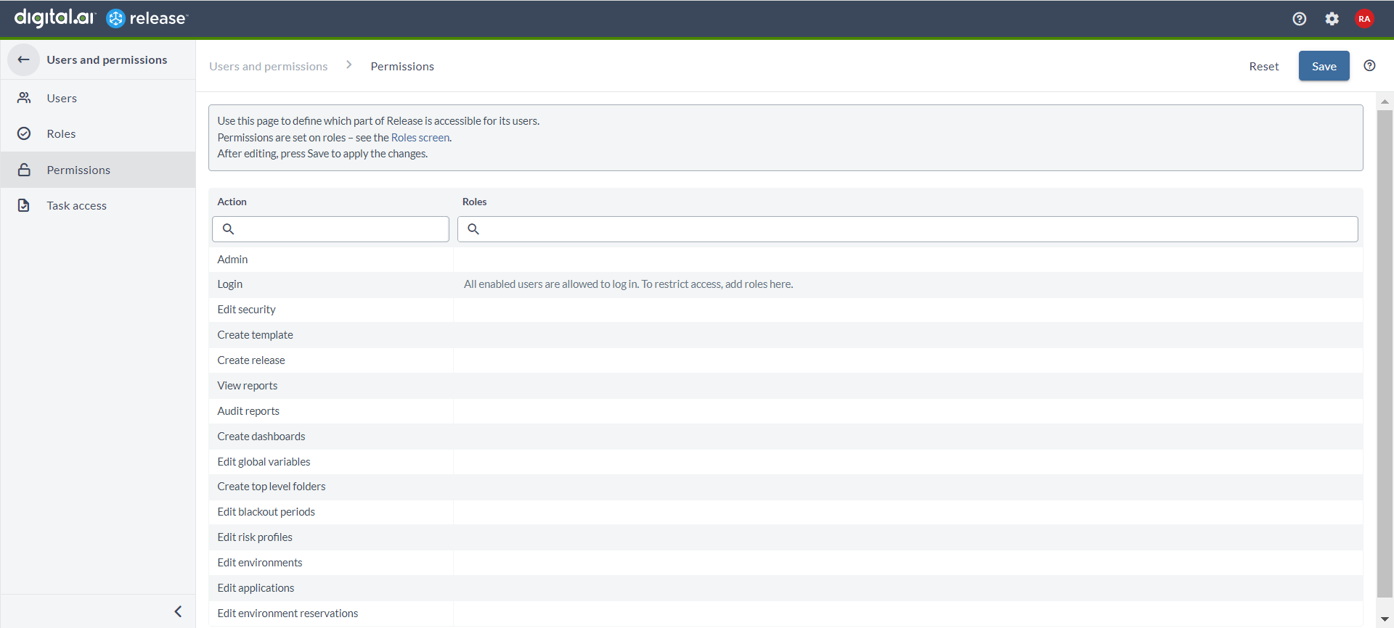Click the scrollbar down arrow
Image resolution: width=1394 pixels, height=628 pixels.
1385,619
